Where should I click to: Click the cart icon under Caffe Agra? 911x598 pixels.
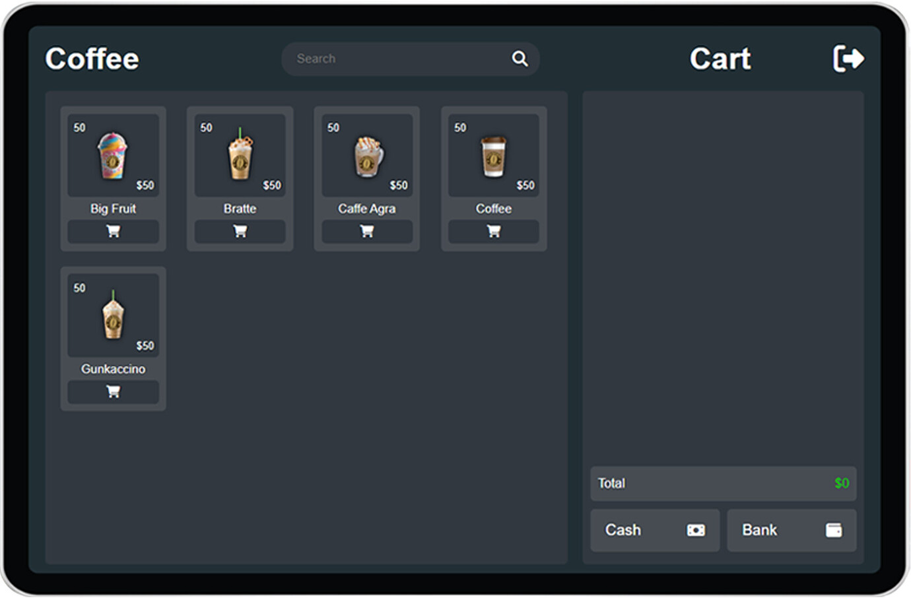click(x=366, y=231)
